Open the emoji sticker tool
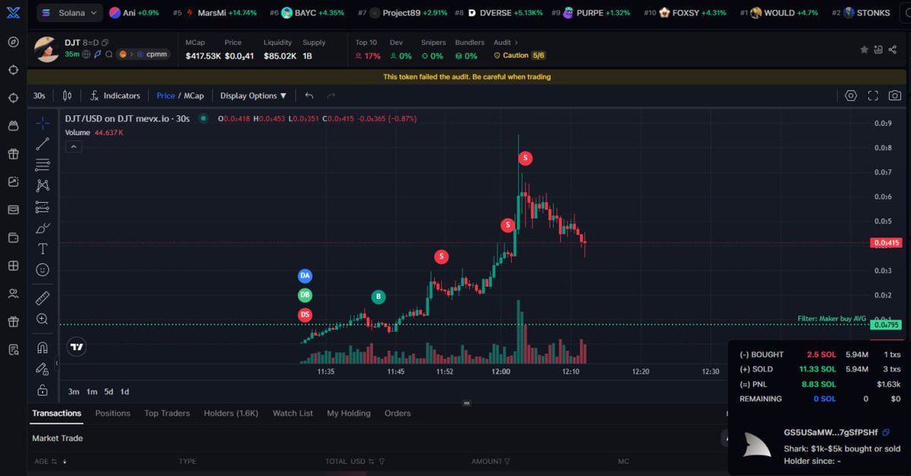The width and height of the screenshot is (911, 476). 43,270
